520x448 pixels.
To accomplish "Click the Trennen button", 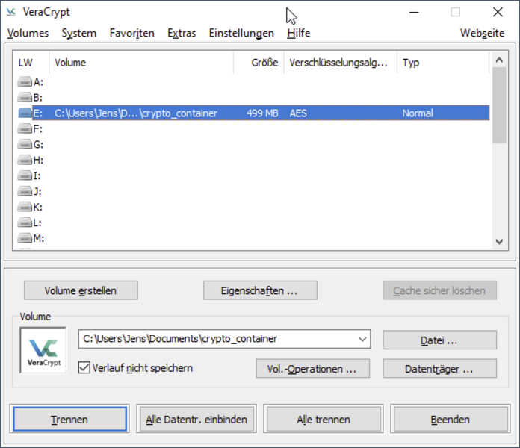I will (69, 420).
